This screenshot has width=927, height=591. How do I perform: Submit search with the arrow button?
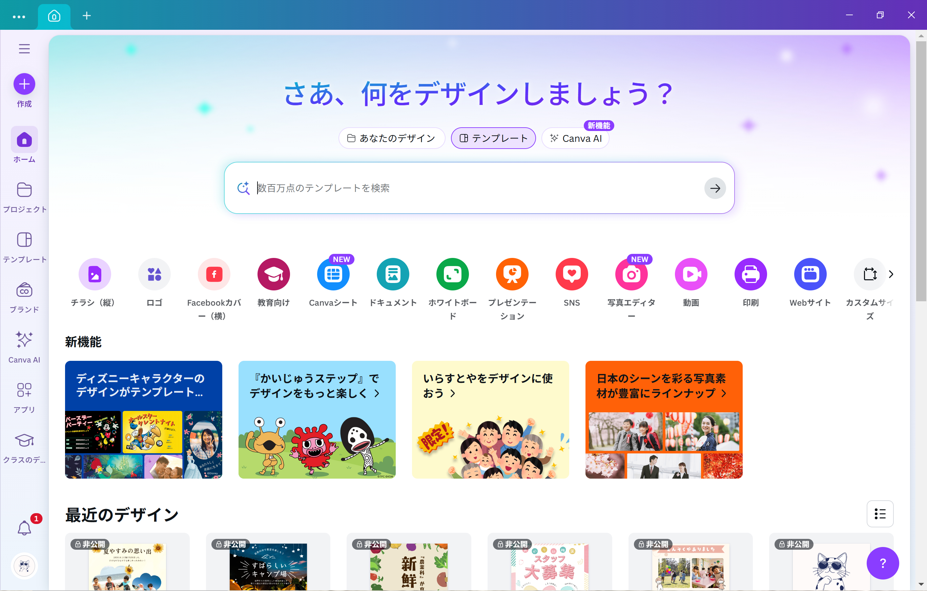715,188
